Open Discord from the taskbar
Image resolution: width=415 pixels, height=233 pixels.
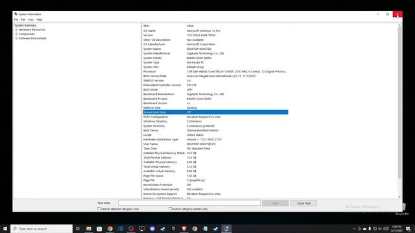point(152,228)
